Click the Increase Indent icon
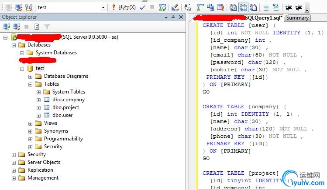 [x=299, y=7]
